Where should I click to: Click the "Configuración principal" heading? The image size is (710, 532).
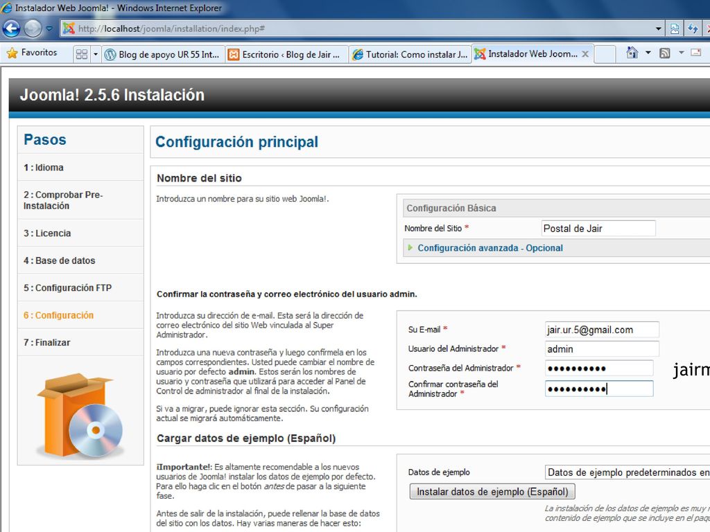click(237, 141)
